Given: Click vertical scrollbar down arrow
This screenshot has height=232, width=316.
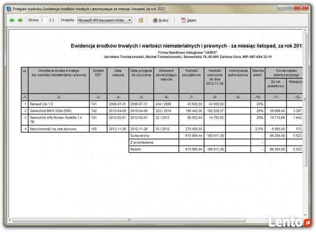Looking at the screenshot, I should (305, 215).
